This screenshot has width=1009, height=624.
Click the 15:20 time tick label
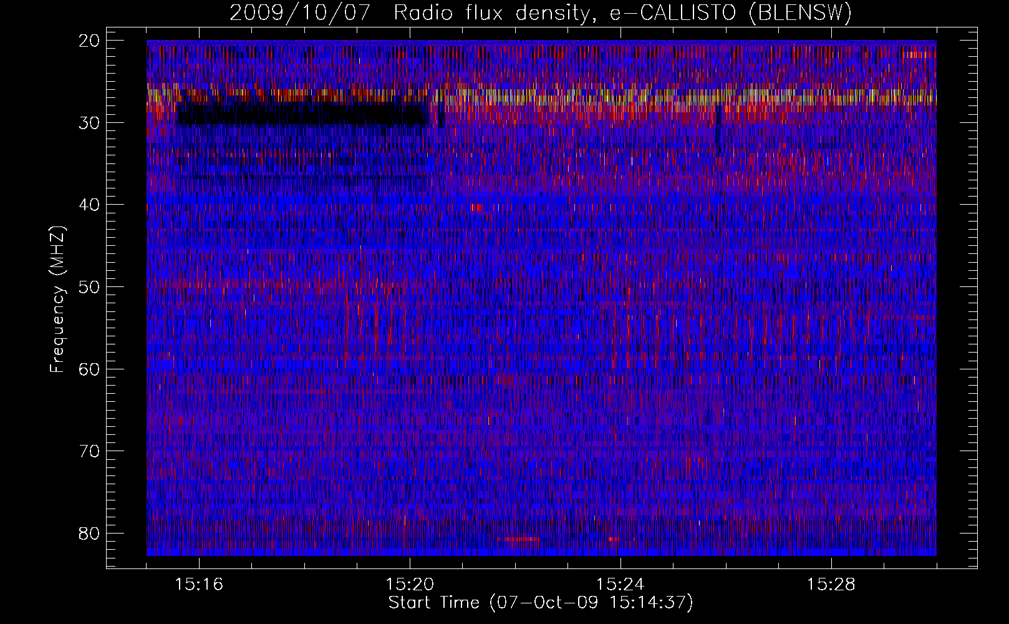(410, 585)
